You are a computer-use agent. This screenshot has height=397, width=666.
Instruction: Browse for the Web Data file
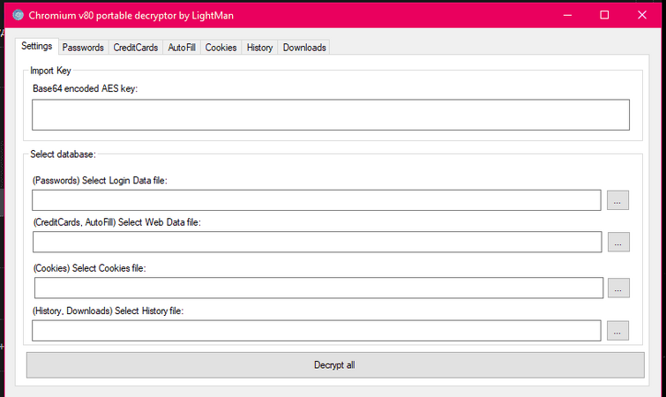(618, 242)
